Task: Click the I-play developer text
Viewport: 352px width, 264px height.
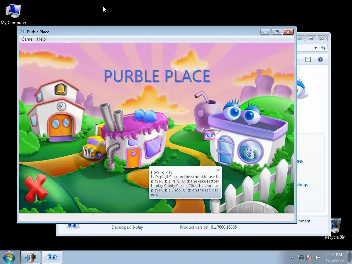Action: tap(137, 227)
